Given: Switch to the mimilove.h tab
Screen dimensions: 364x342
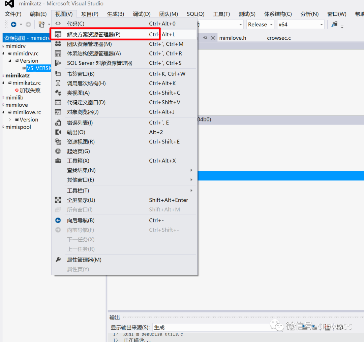Looking at the screenshot, I should pos(233,38).
